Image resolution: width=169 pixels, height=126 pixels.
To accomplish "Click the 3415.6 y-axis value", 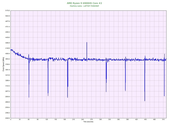I will point(8,75).
